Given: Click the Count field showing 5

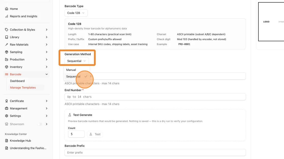Looking at the screenshot, I should tap(76, 134).
